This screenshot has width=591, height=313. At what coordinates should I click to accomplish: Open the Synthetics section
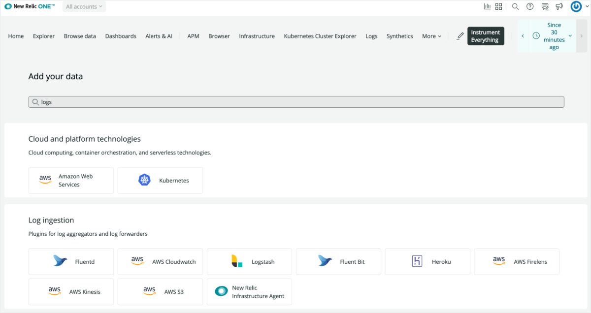[400, 36]
